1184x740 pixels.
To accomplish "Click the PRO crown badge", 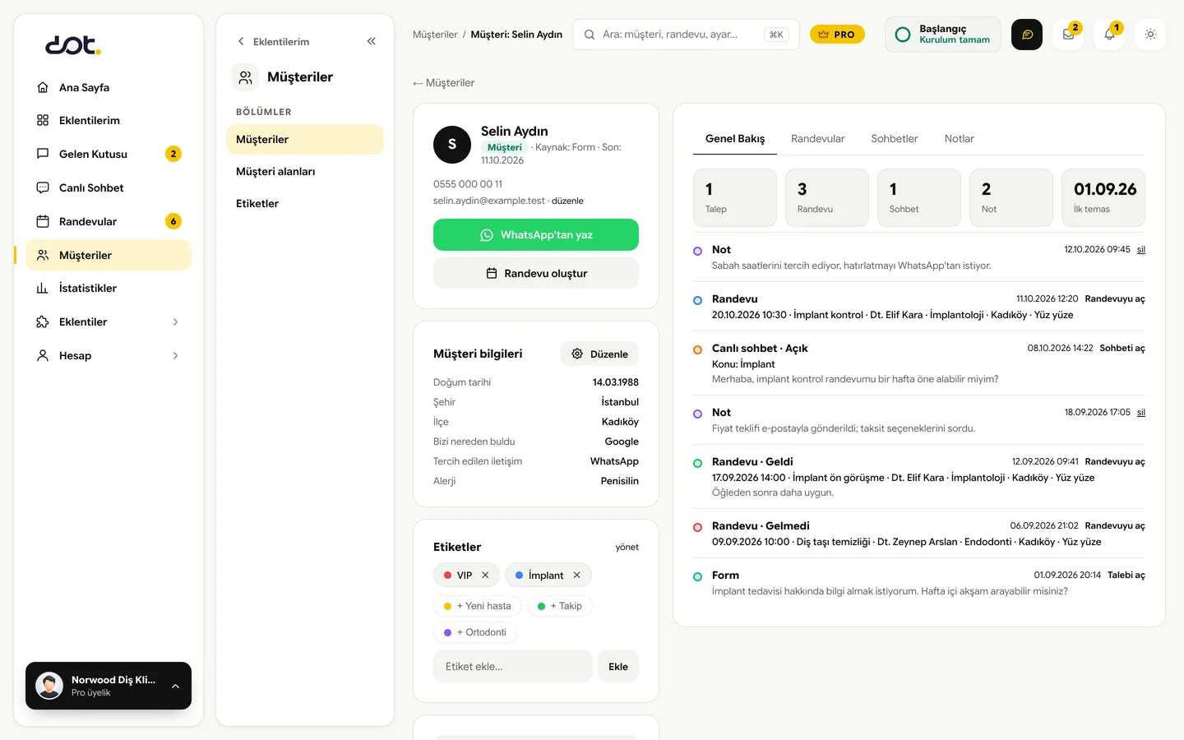I will (837, 35).
